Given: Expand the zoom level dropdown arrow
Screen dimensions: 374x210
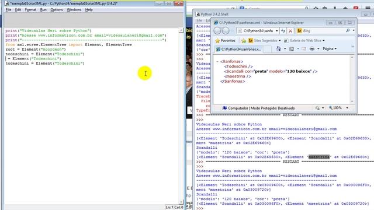Looking at the screenshot, I should point(347,108).
